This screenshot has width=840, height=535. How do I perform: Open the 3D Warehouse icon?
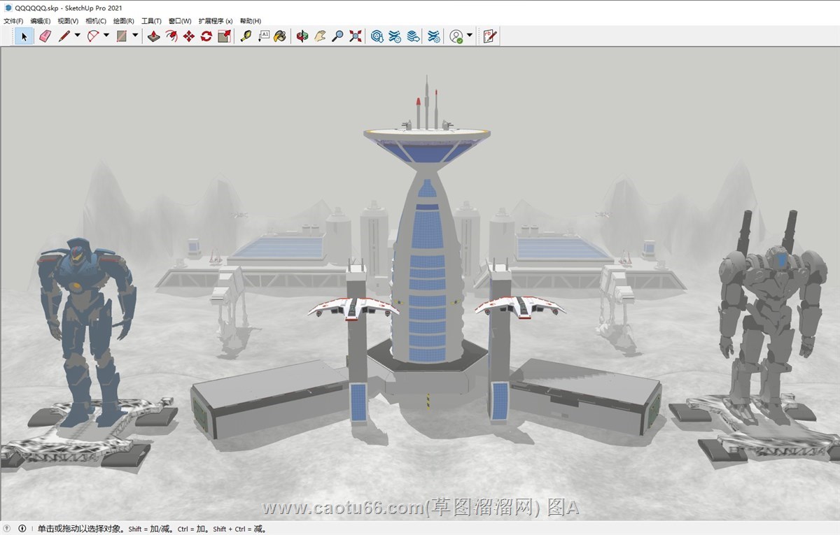tap(377, 36)
